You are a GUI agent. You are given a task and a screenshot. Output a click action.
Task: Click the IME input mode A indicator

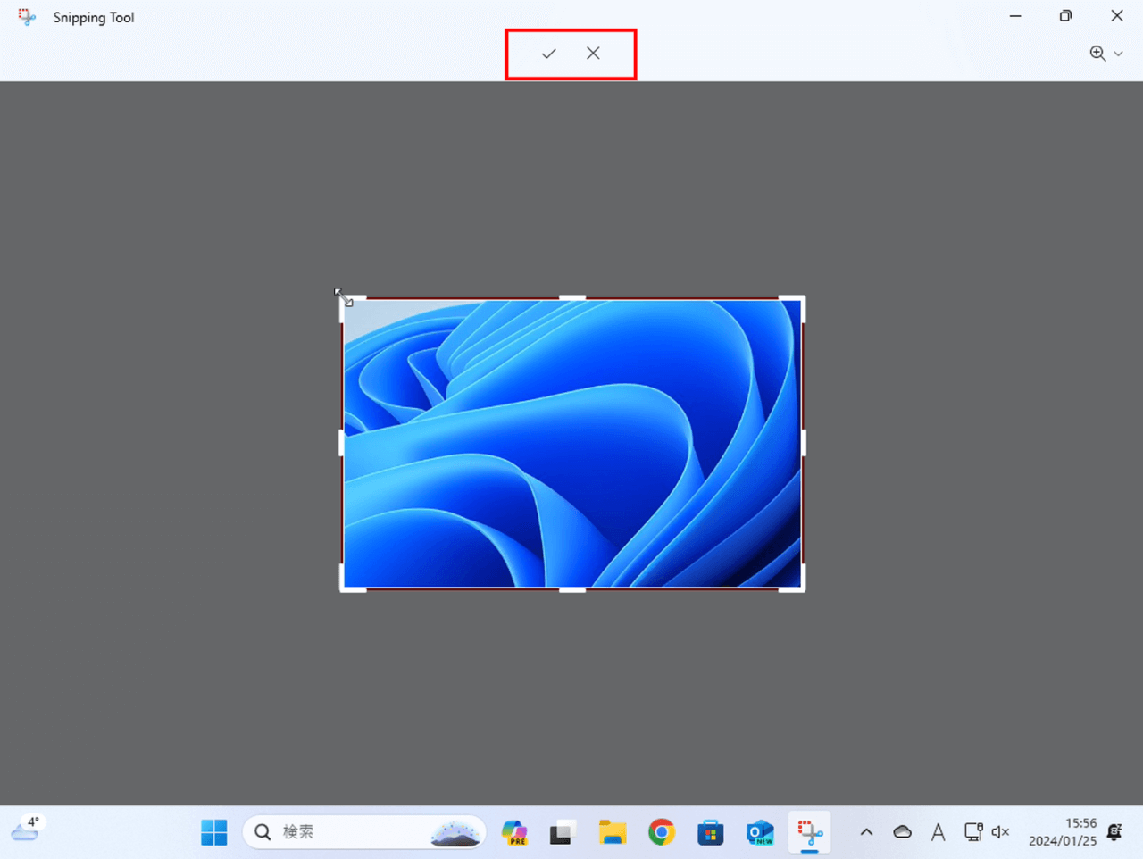click(x=938, y=832)
